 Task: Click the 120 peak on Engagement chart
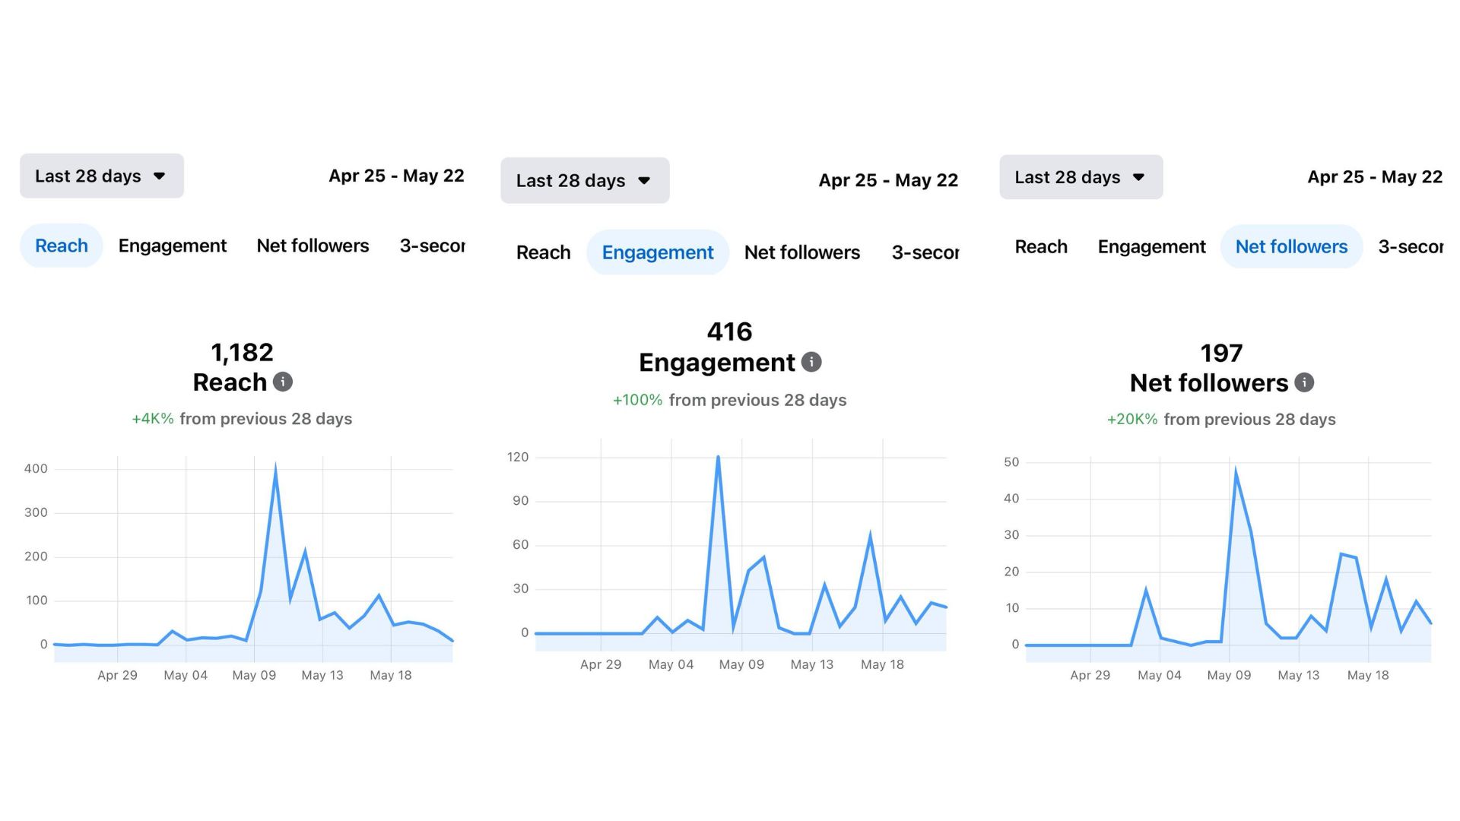click(718, 458)
